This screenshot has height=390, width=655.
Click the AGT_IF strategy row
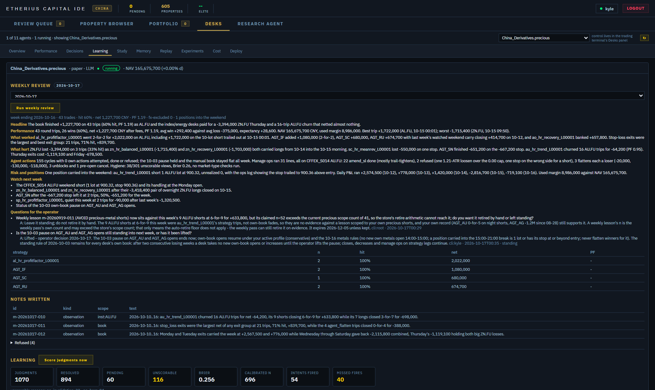tap(327, 269)
